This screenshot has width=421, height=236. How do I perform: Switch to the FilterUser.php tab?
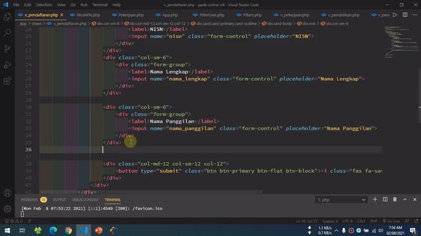(x=212, y=15)
